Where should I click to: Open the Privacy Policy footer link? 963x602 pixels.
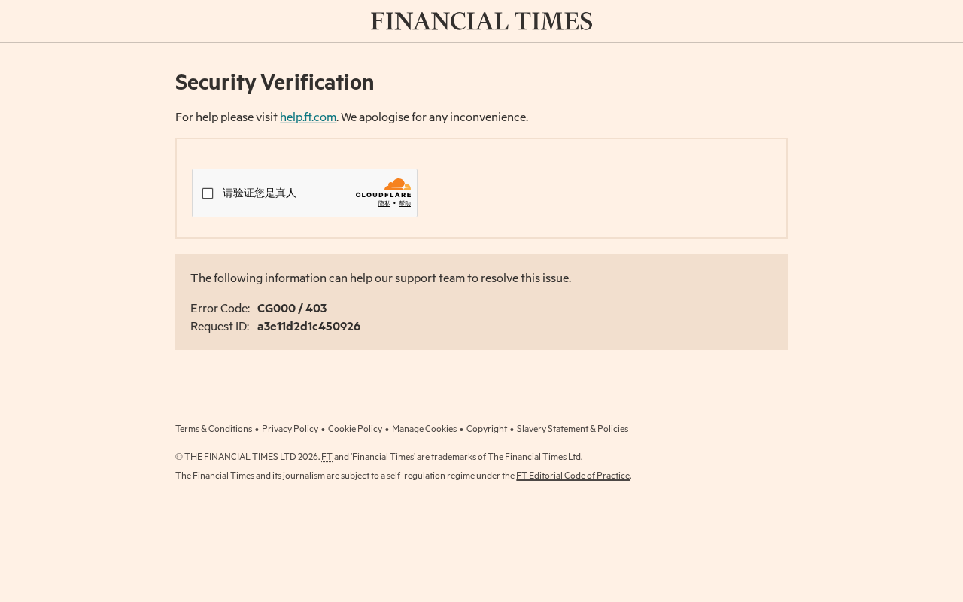(x=290, y=429)
